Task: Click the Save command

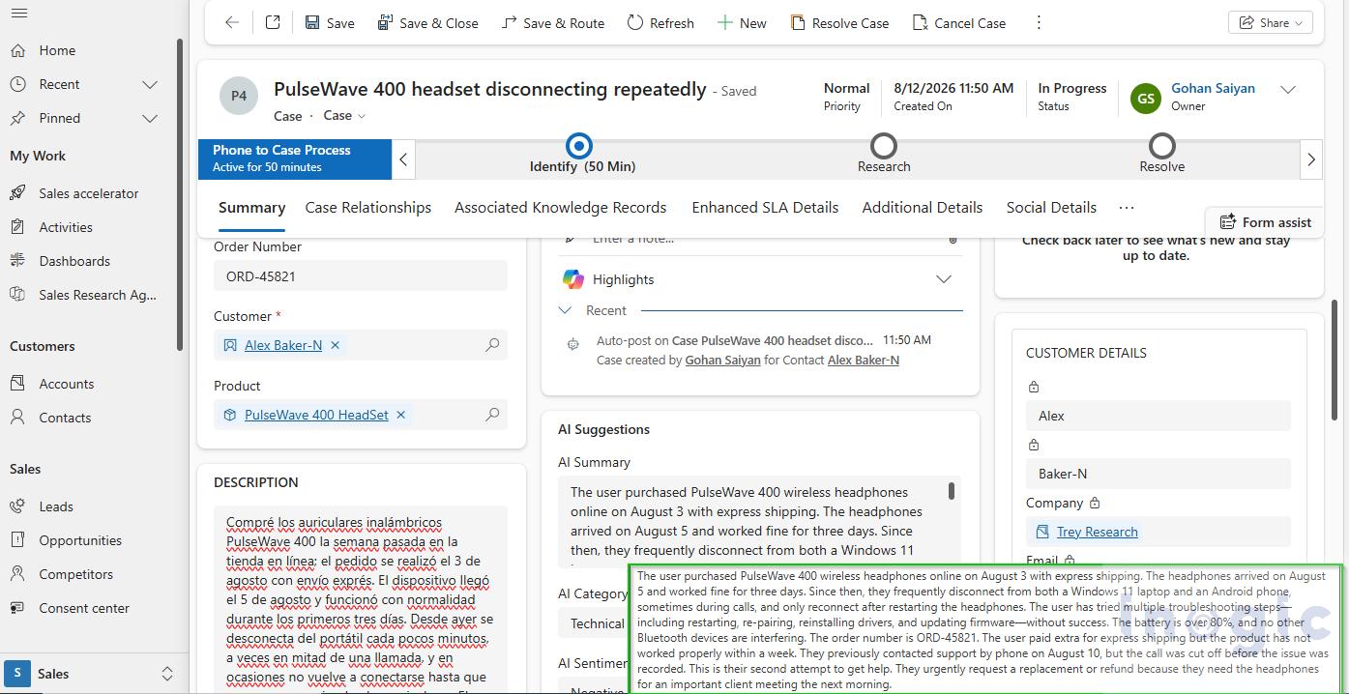Action: pos(330,23)
